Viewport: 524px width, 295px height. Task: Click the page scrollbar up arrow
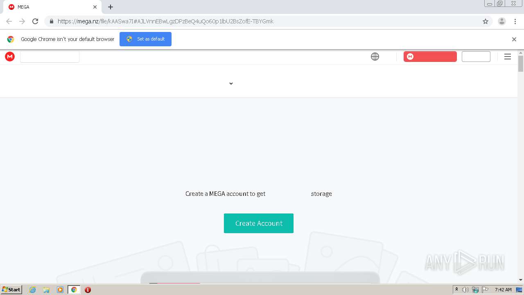click(x=521, y=53)
